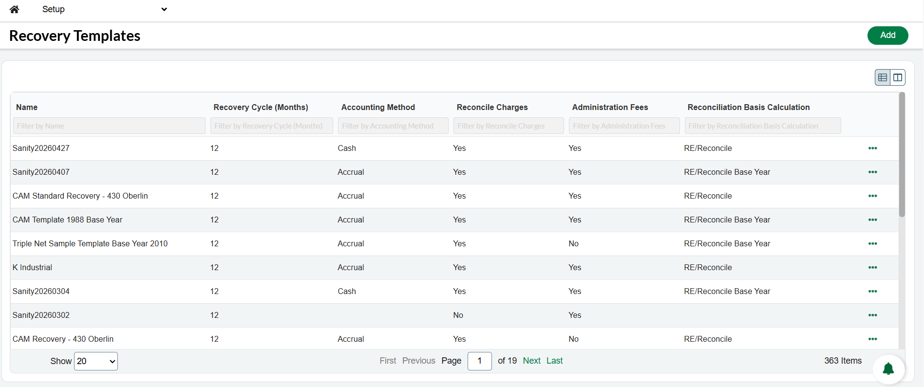This screenshot has width=924, height=387.
Task: Click the 363 Items count
Action: pyautogui.click(x=843, y=361)
